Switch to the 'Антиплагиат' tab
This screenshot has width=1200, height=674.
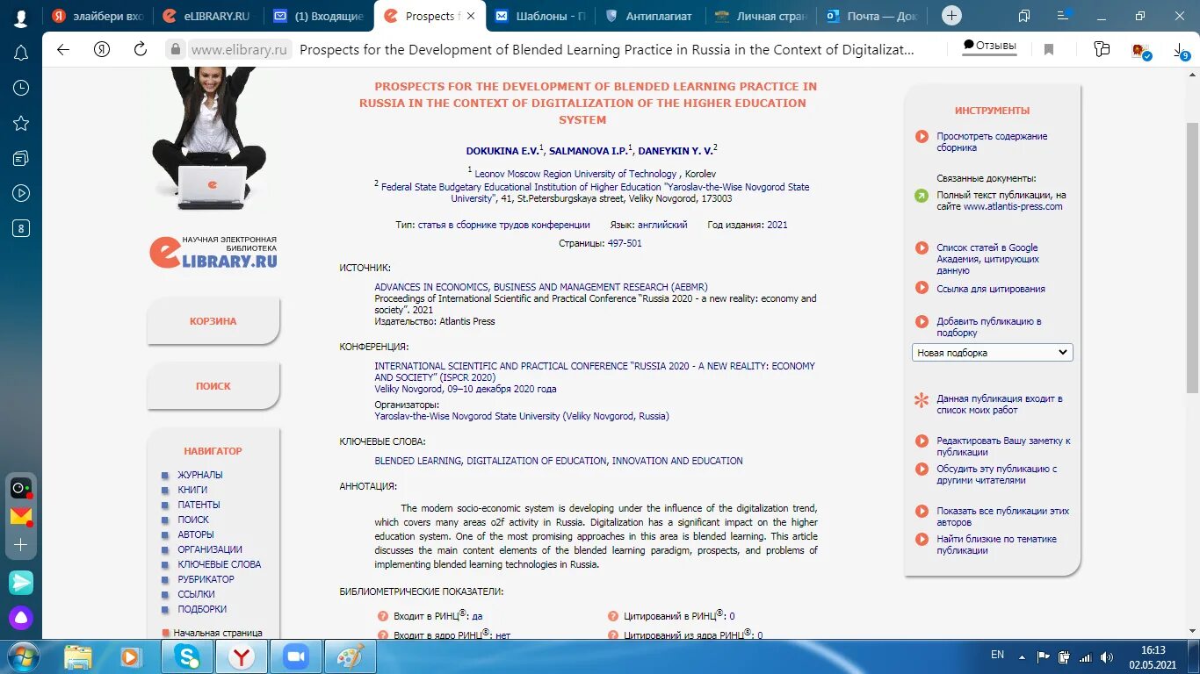coord(650,16)
